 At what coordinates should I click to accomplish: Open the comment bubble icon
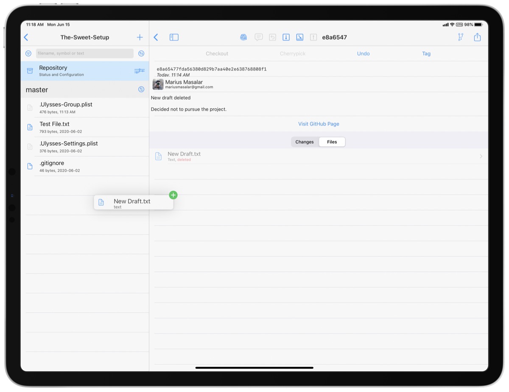259,37
